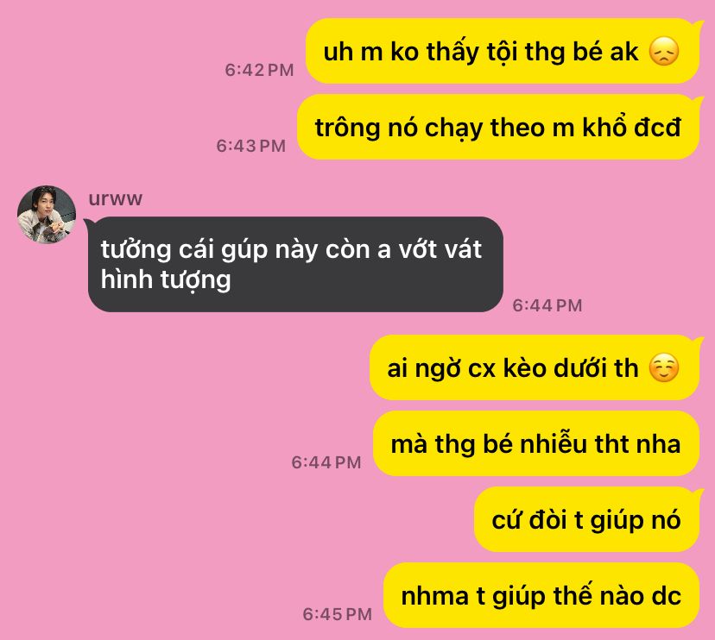
Task: Tap the sad face emoji
Action: point(664,52)
